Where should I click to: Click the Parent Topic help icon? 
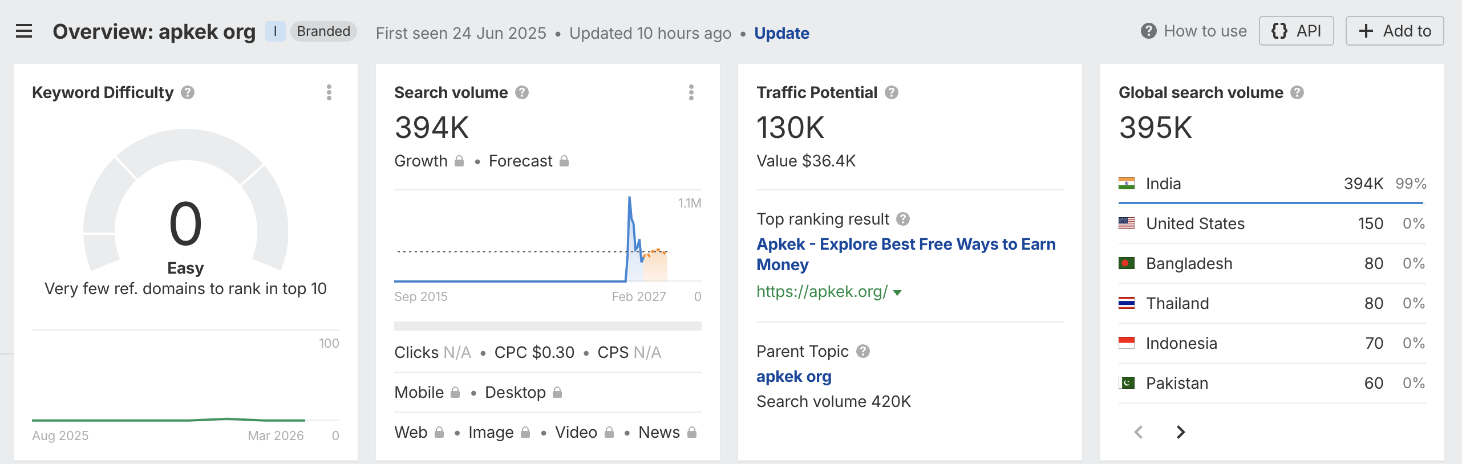pyautogui.click(x=863, y=352)
